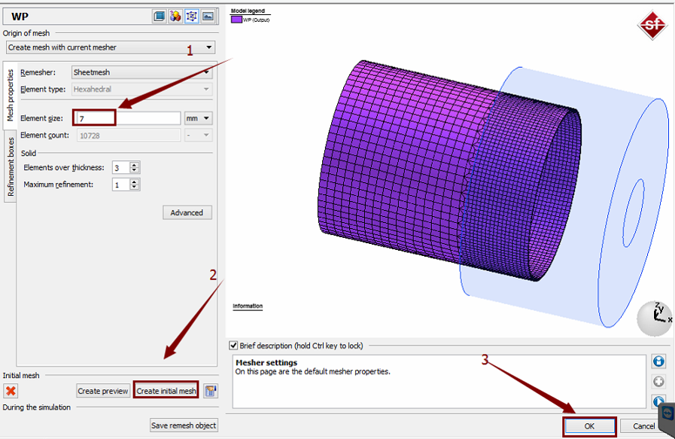
Task: Increase Maximum refinement spinner value
Action: tap(134, 181)
